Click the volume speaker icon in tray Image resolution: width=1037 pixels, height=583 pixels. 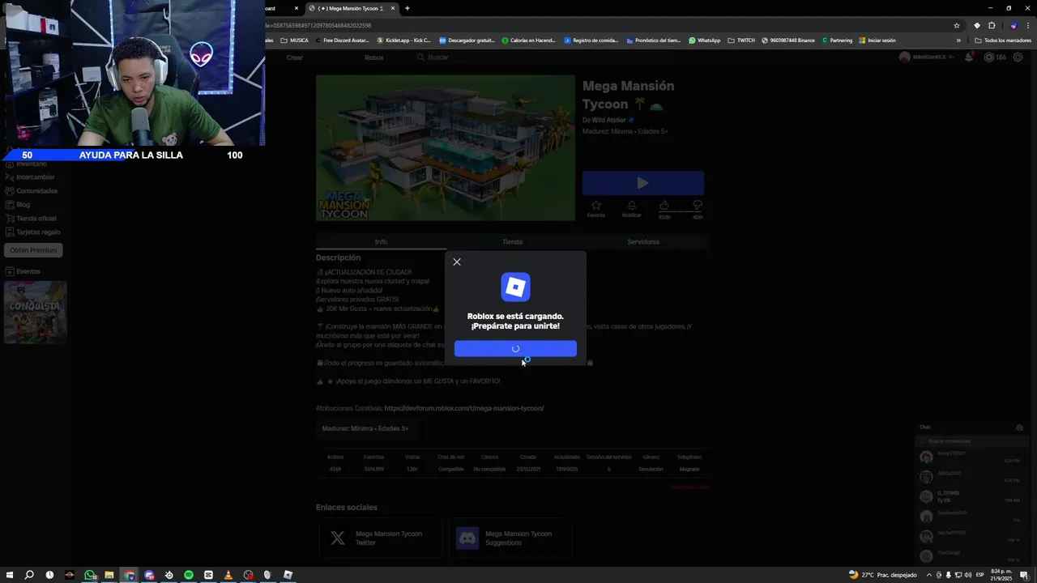(967, 575)
